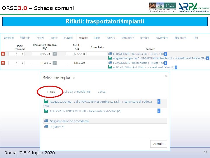Switch to dicembre month tab
The height and width of the screenshot is (158, 210).
coord(180,38)
